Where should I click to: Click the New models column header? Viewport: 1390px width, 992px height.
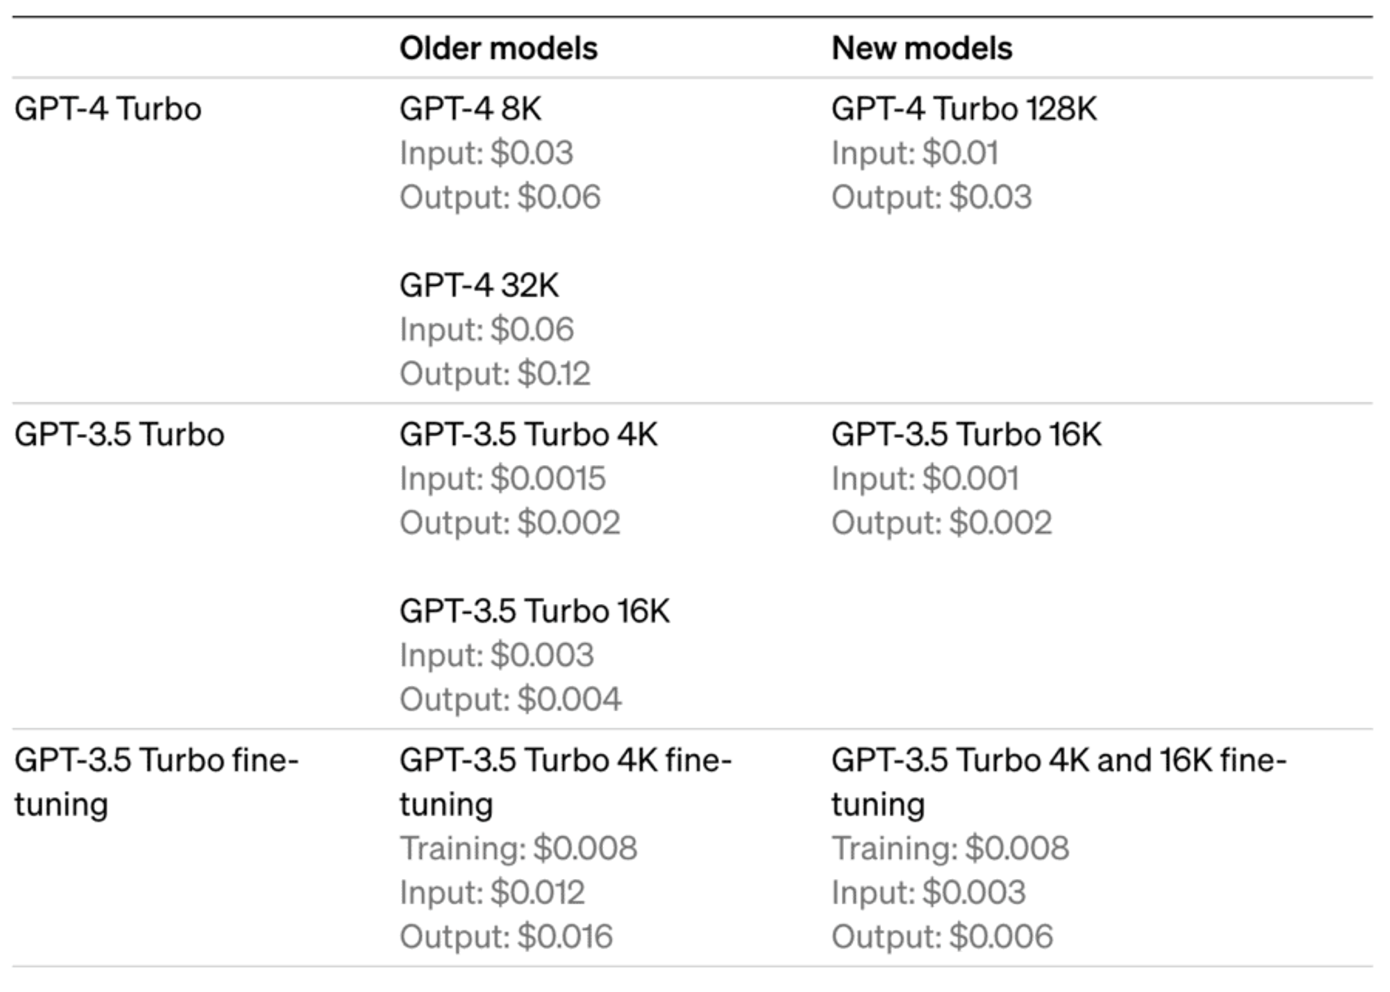point(922,49)
